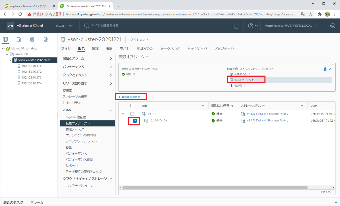Uncheck the (LUN ID=0) row checkbox
The width and height of the screenshot is (340, 206).
pos(135,121)
